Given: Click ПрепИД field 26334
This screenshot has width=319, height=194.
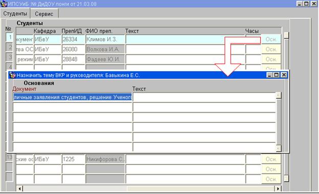Looking at the screenshot, I should [x=73, y=39].
